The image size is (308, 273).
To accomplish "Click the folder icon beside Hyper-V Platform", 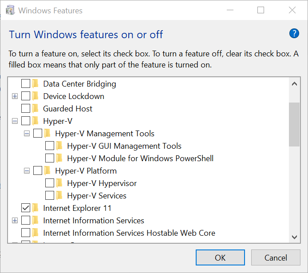I will [47, 170].
